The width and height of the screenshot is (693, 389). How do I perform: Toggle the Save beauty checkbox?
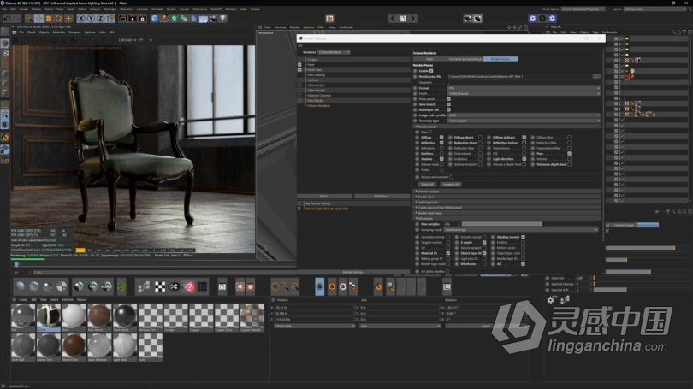pos(448,104)
